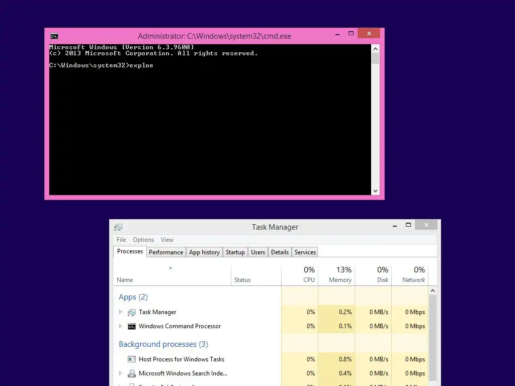The image size is (515, 386).
Task: Switch to the App history tab
Action: click(x=204, y=252)
